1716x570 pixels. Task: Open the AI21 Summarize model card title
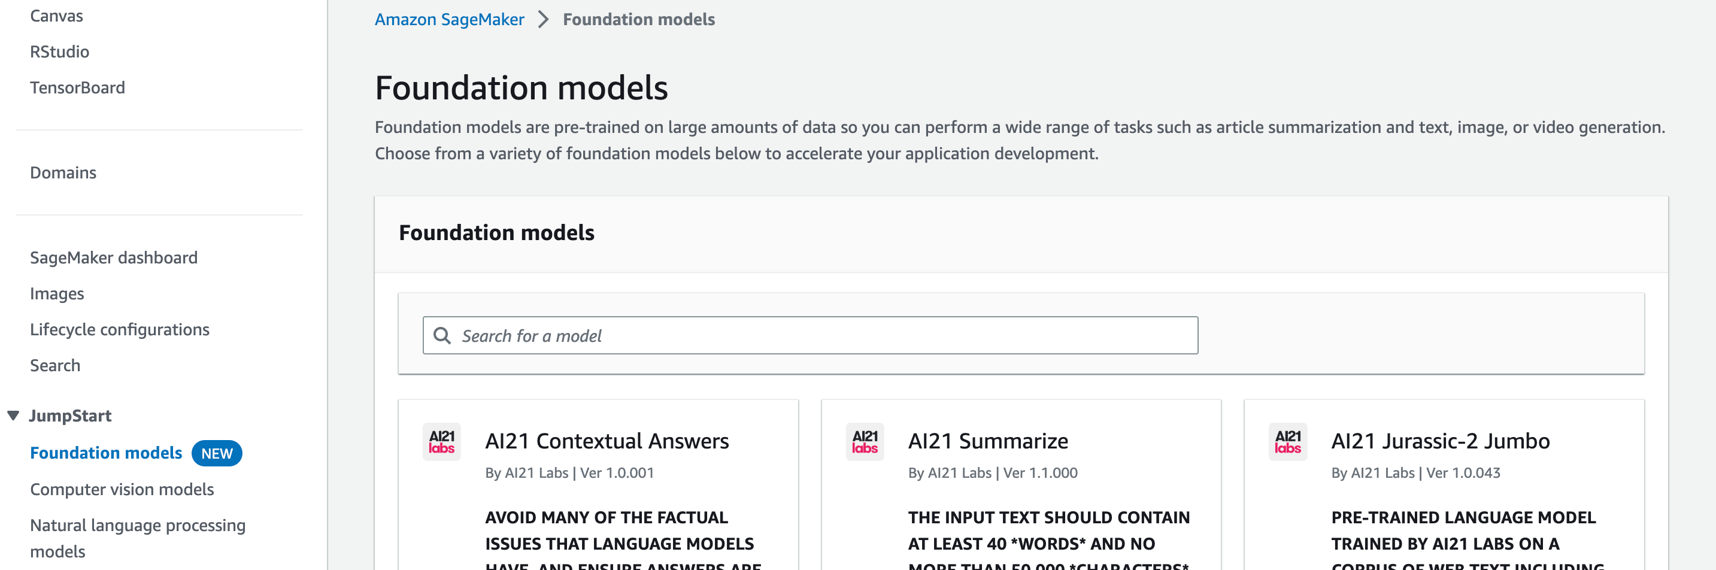coord(988,441)
